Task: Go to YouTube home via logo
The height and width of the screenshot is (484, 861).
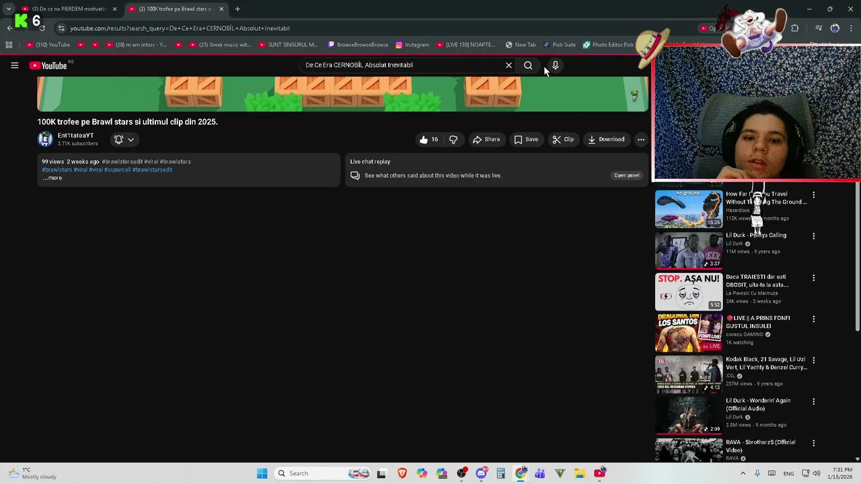Action: tap(48, 65)
